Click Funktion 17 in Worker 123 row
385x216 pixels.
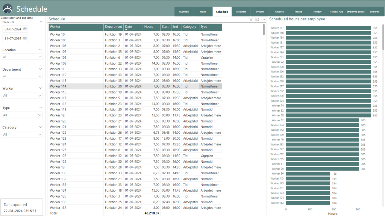[x=113, y=139]
